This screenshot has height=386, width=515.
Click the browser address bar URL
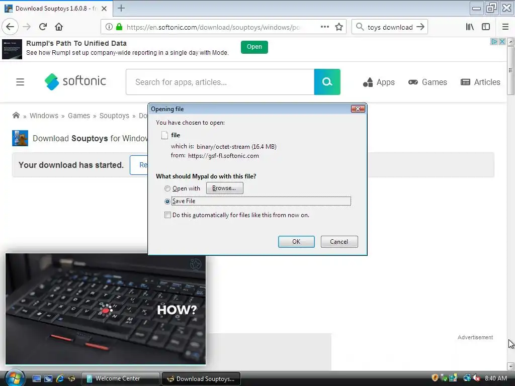pos(213,27)
